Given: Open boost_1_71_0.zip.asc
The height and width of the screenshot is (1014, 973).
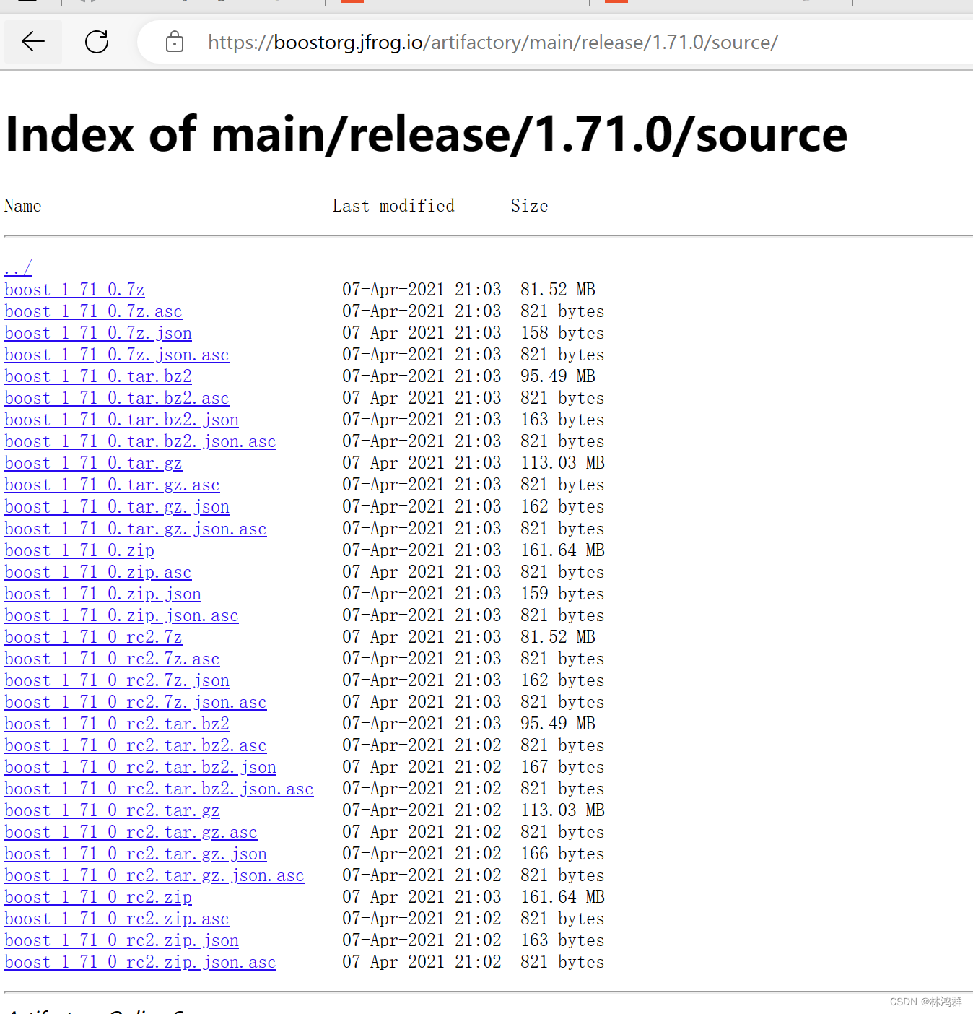Looking at the screenshot, I should (98, 572).
